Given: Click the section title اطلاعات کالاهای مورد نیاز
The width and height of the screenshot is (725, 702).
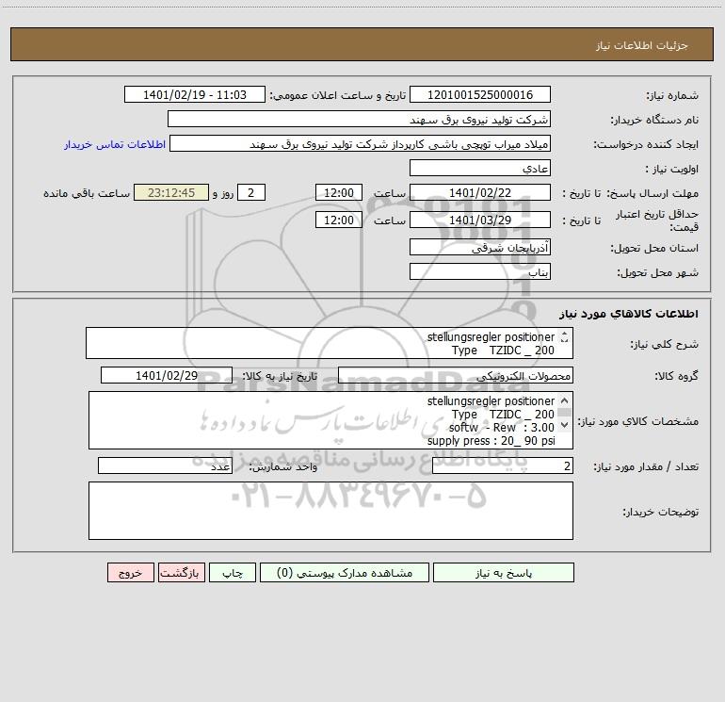Looking at the screenshot, I should (629, 314).
